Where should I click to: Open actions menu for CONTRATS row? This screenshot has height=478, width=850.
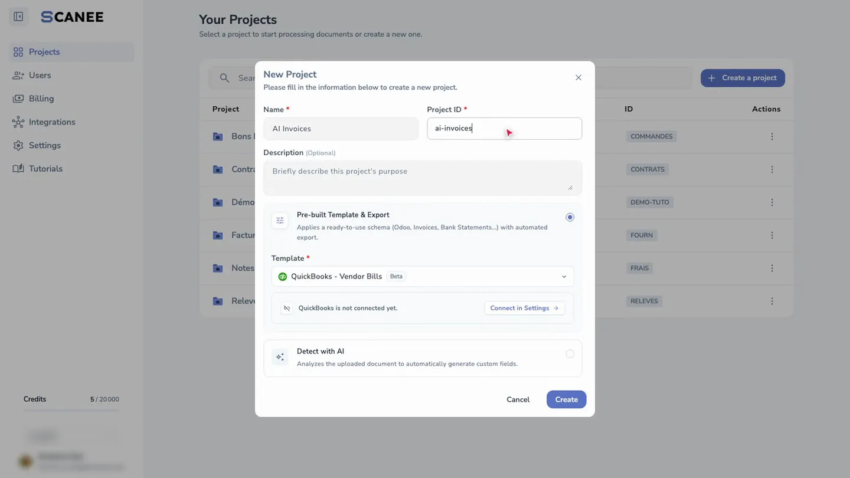[x=772, y=169]
